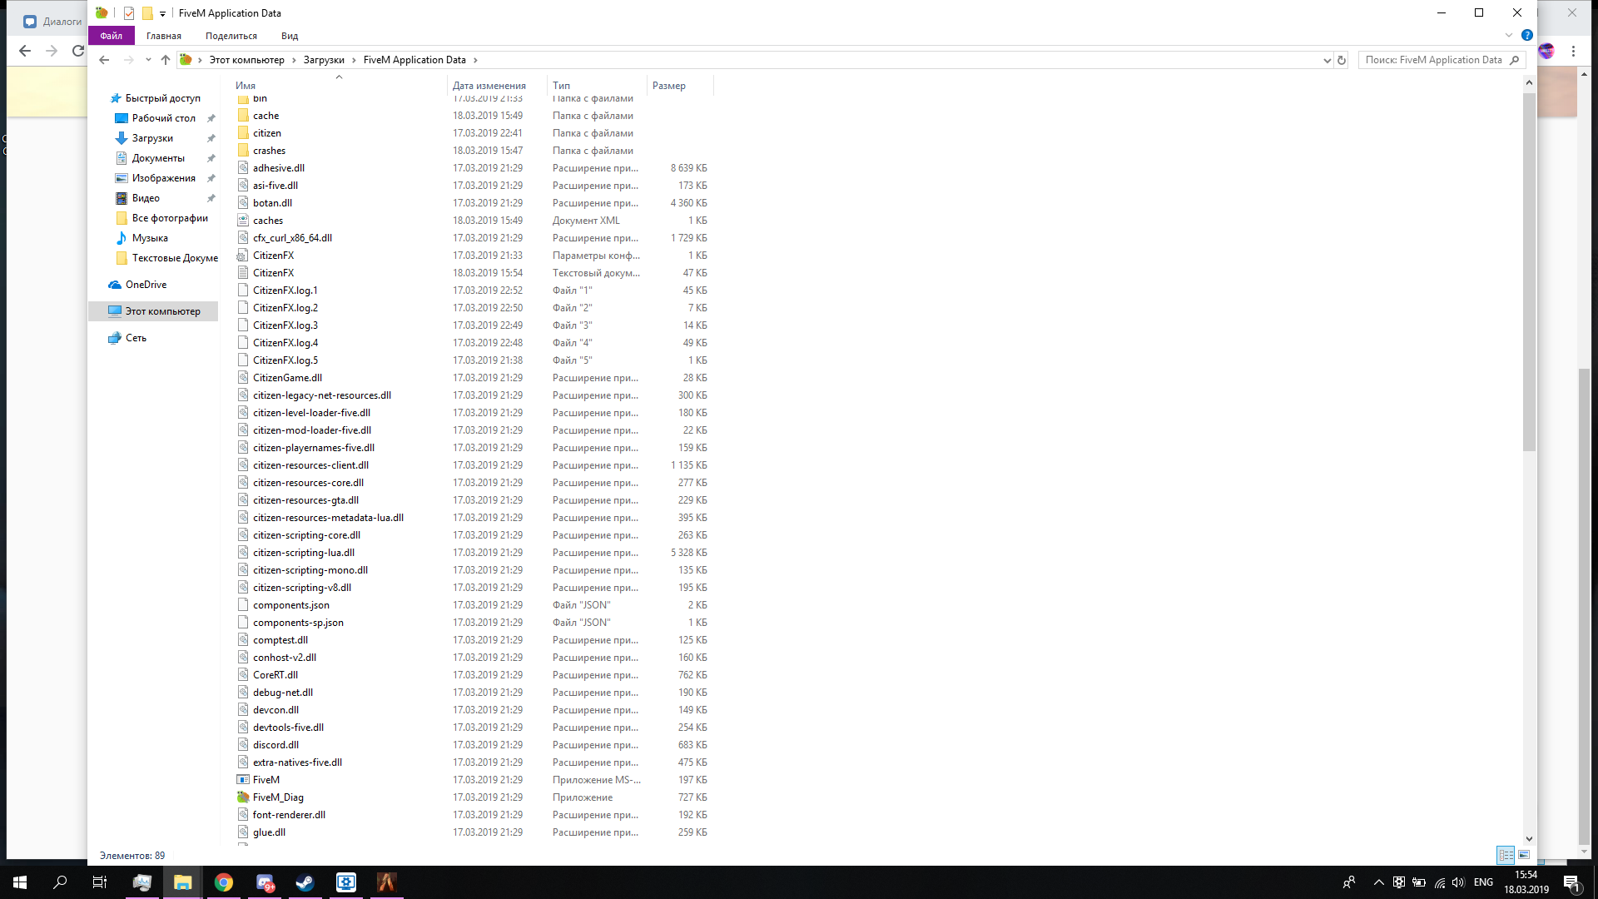Screen dimensions: 1598x899
Task: Select file name citizen-scripting-lua.dll
Action: click(304, 553)
